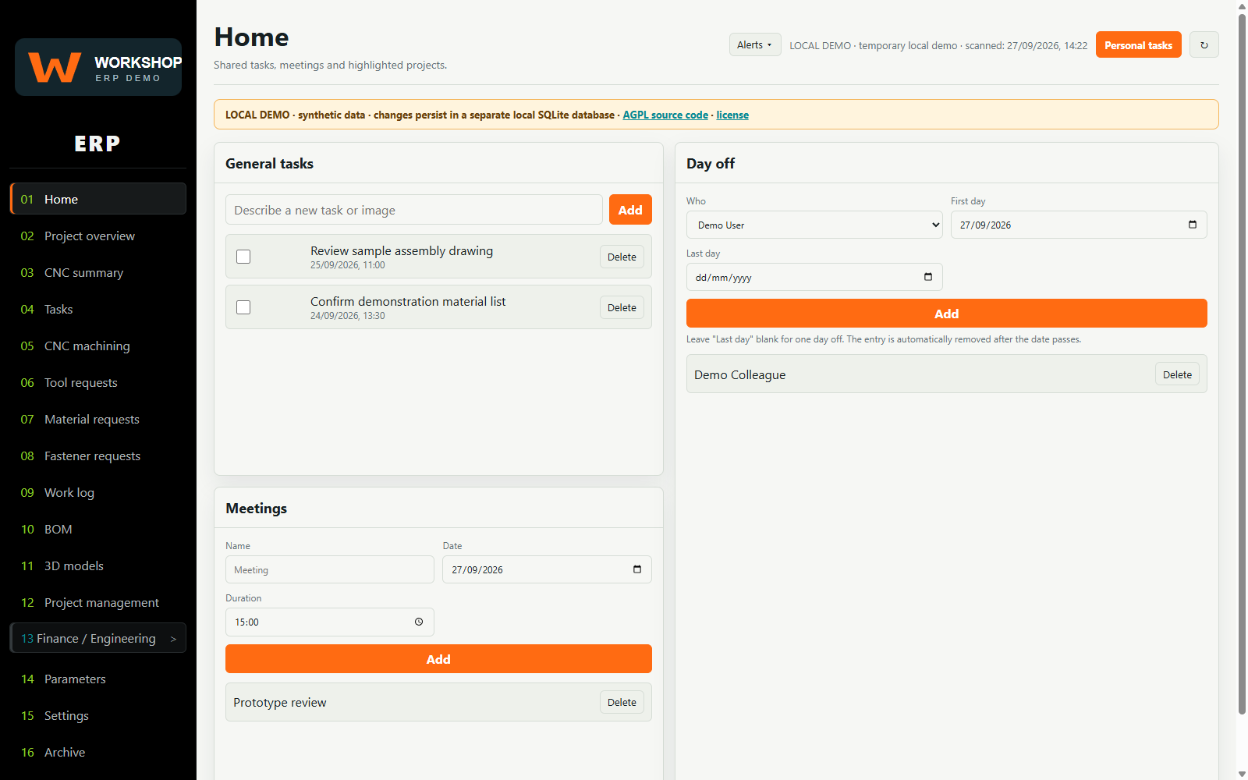The image size is (1248, 780).
Task: Open Material requests page
Action: pos(98,419)
